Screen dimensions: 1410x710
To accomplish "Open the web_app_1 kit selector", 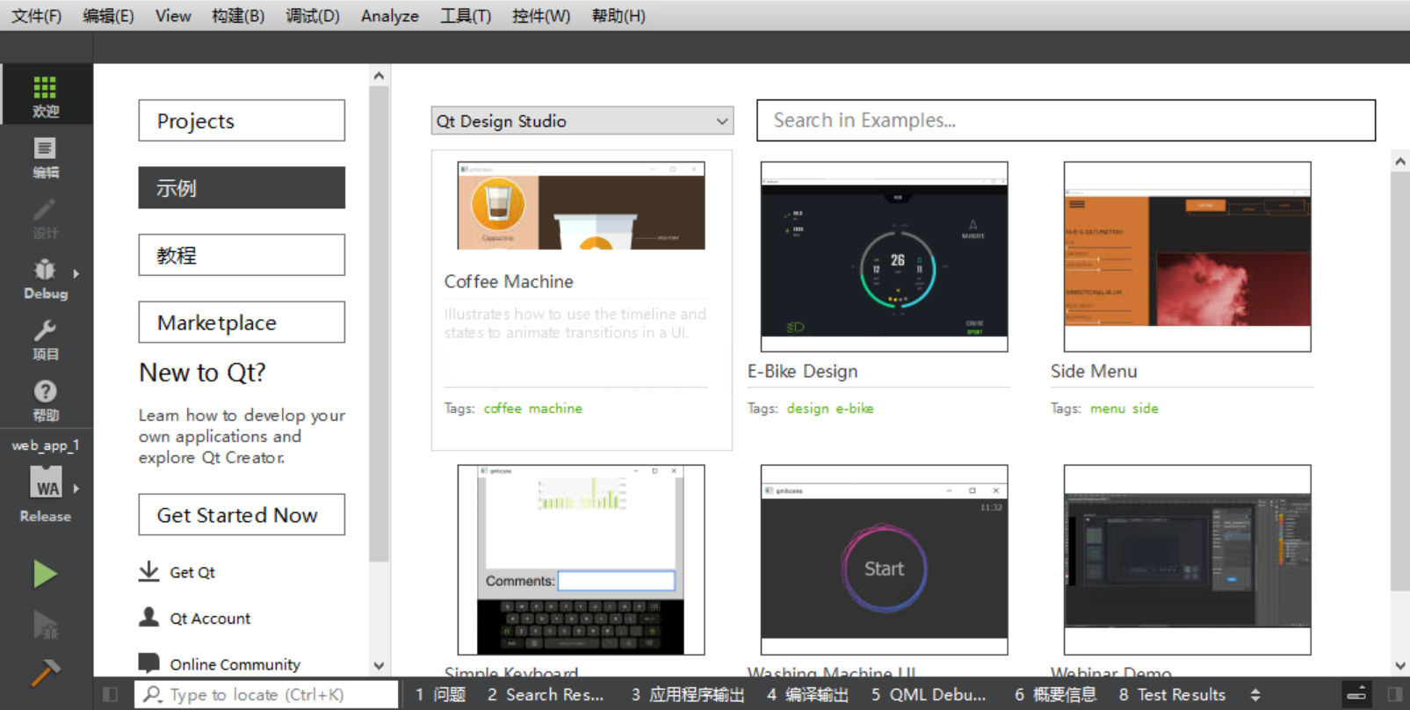I will pyautogui.click(x=46, y=482).
